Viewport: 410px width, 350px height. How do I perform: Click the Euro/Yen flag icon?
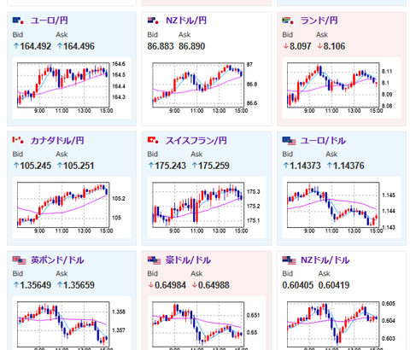point(18,20)
